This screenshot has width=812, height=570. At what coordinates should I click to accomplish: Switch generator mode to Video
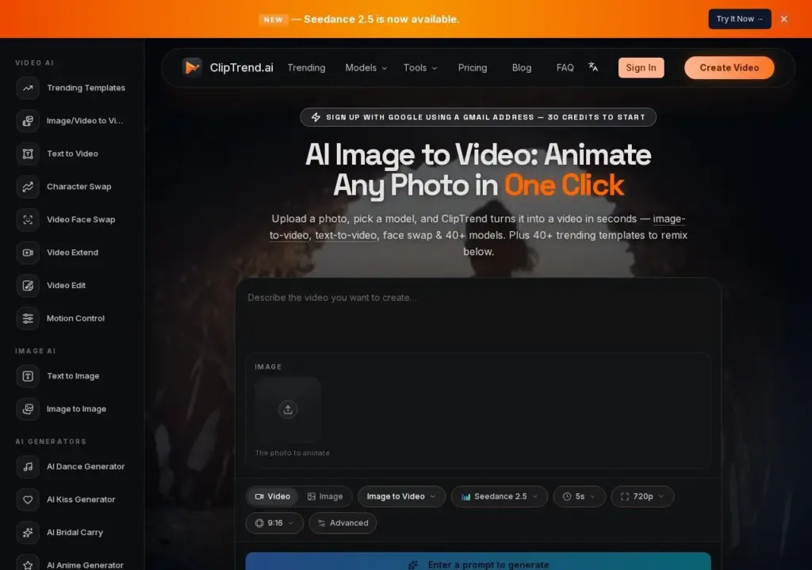click(x=273, y=496)
